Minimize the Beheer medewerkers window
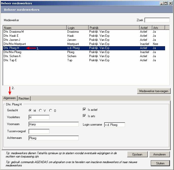This screenshot has width=174, height=170. (x=162, y=3)
